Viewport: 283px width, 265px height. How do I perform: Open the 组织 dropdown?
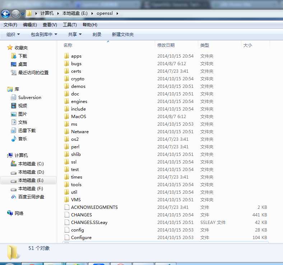(13, 34)
